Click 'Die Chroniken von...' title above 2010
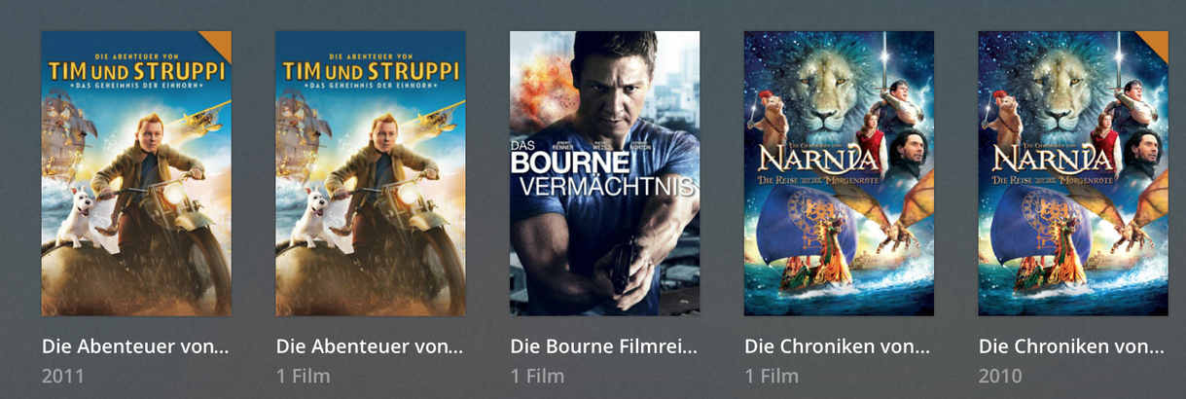This screenshot has height=399, width=1186. pos(1071,346)
